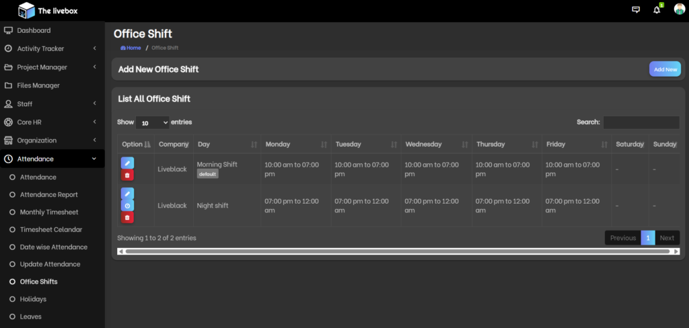Follow the Home breadcrumb link

pos(133,48)
